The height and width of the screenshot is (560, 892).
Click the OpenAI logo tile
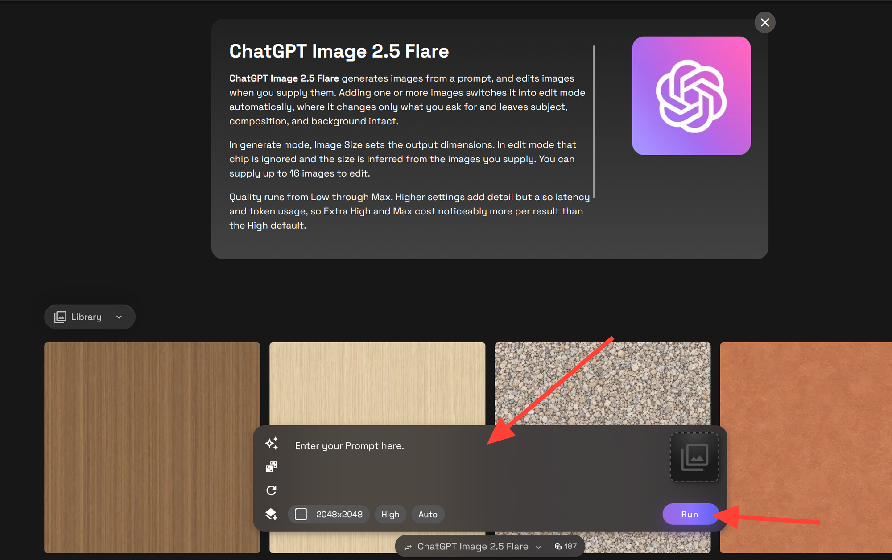point(691,96)
